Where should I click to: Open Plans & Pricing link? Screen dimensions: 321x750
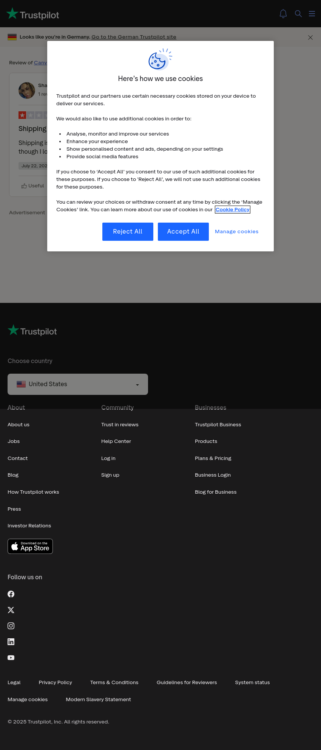[213, 458]
